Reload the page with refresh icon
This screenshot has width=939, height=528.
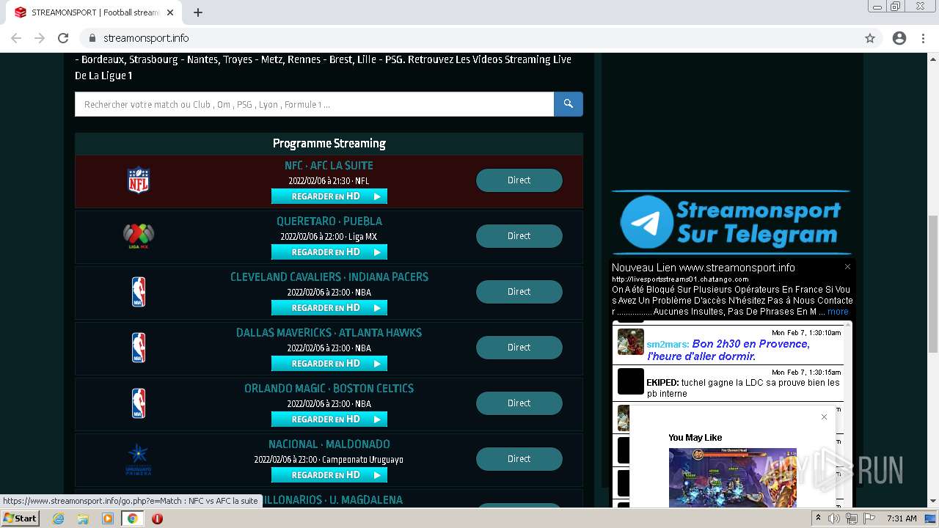pyautogui.click(x=63, y=38)
